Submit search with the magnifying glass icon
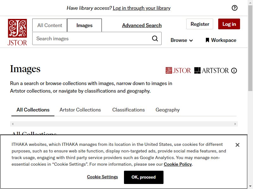 click(155, 38)
